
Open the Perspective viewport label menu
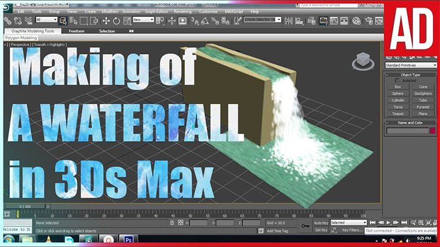[x=20, y=45]
